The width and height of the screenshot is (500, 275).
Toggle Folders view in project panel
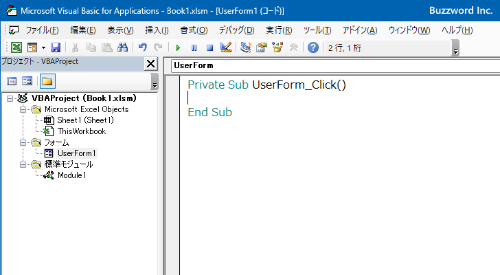tap(47, 81)
